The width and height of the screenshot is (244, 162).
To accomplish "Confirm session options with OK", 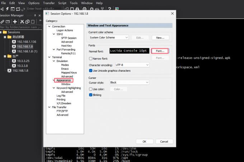I will (144, 142).
